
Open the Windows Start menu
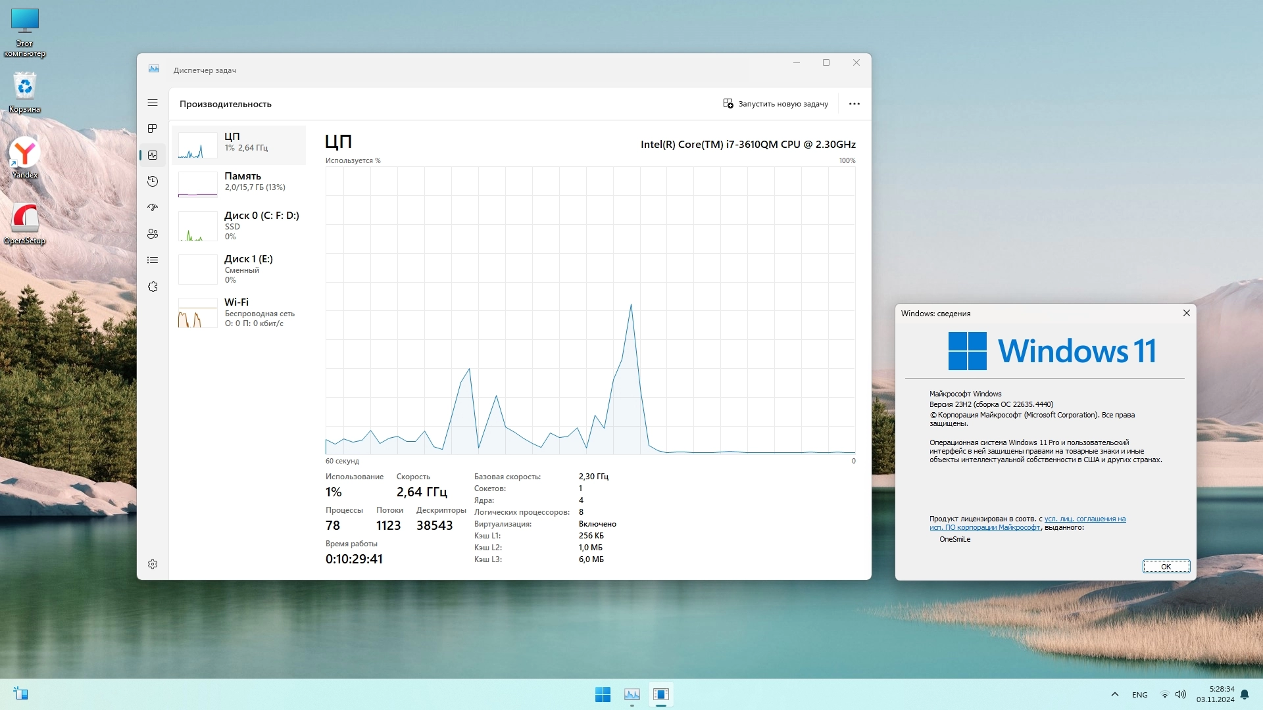coord(602,694)
